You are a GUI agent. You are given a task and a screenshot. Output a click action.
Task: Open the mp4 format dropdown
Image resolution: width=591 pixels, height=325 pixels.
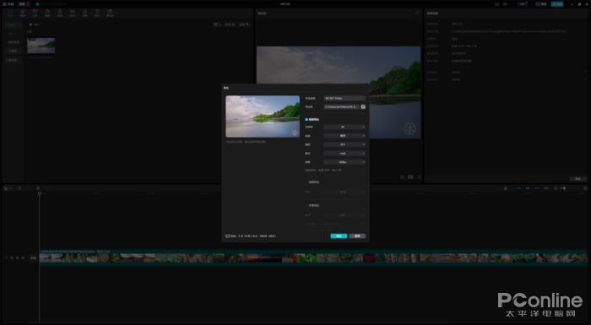point(344,154)
